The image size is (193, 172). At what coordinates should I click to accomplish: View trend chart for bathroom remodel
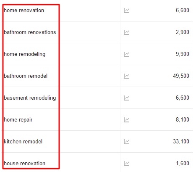pyautogui.click(x=126, y=76)
